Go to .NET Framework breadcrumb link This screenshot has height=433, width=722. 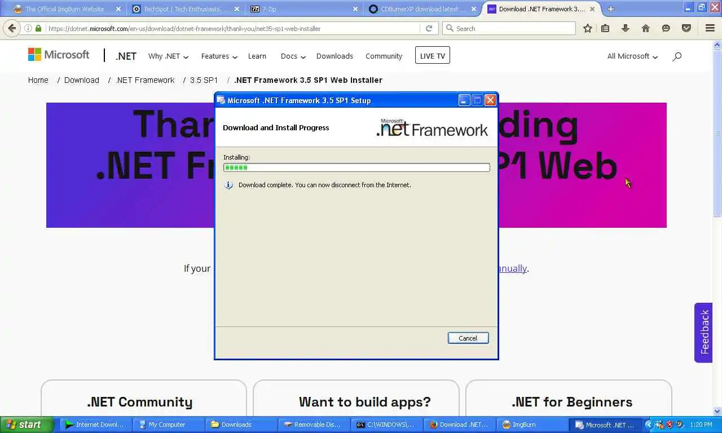pyautogui.click(x=145, y=80)
